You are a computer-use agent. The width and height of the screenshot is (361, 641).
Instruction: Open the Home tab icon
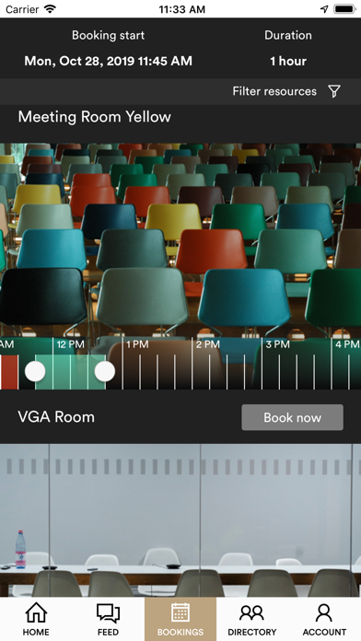click(x=36, y=612)
